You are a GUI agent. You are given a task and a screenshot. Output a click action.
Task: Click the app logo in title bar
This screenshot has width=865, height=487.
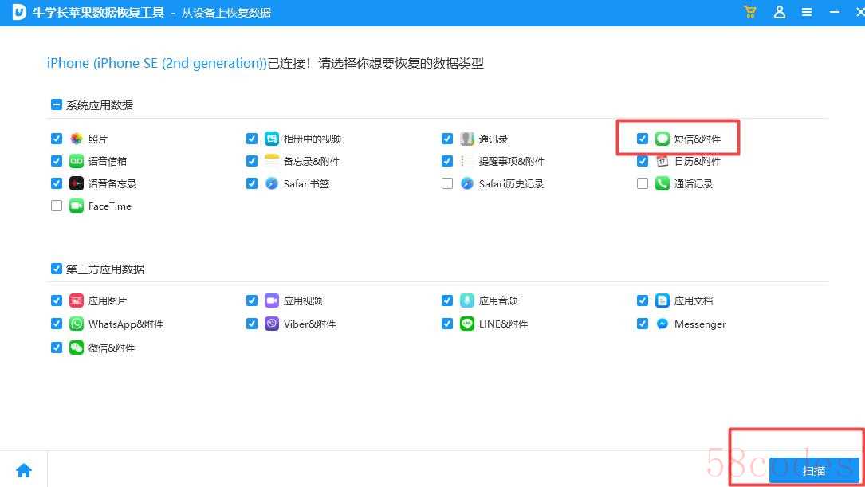19,12
